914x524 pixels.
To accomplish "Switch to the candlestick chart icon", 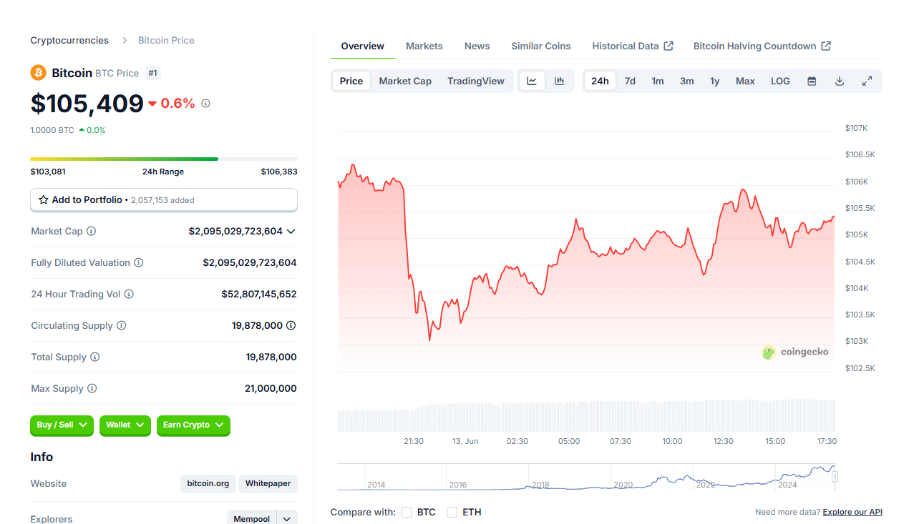I will 560,81.
